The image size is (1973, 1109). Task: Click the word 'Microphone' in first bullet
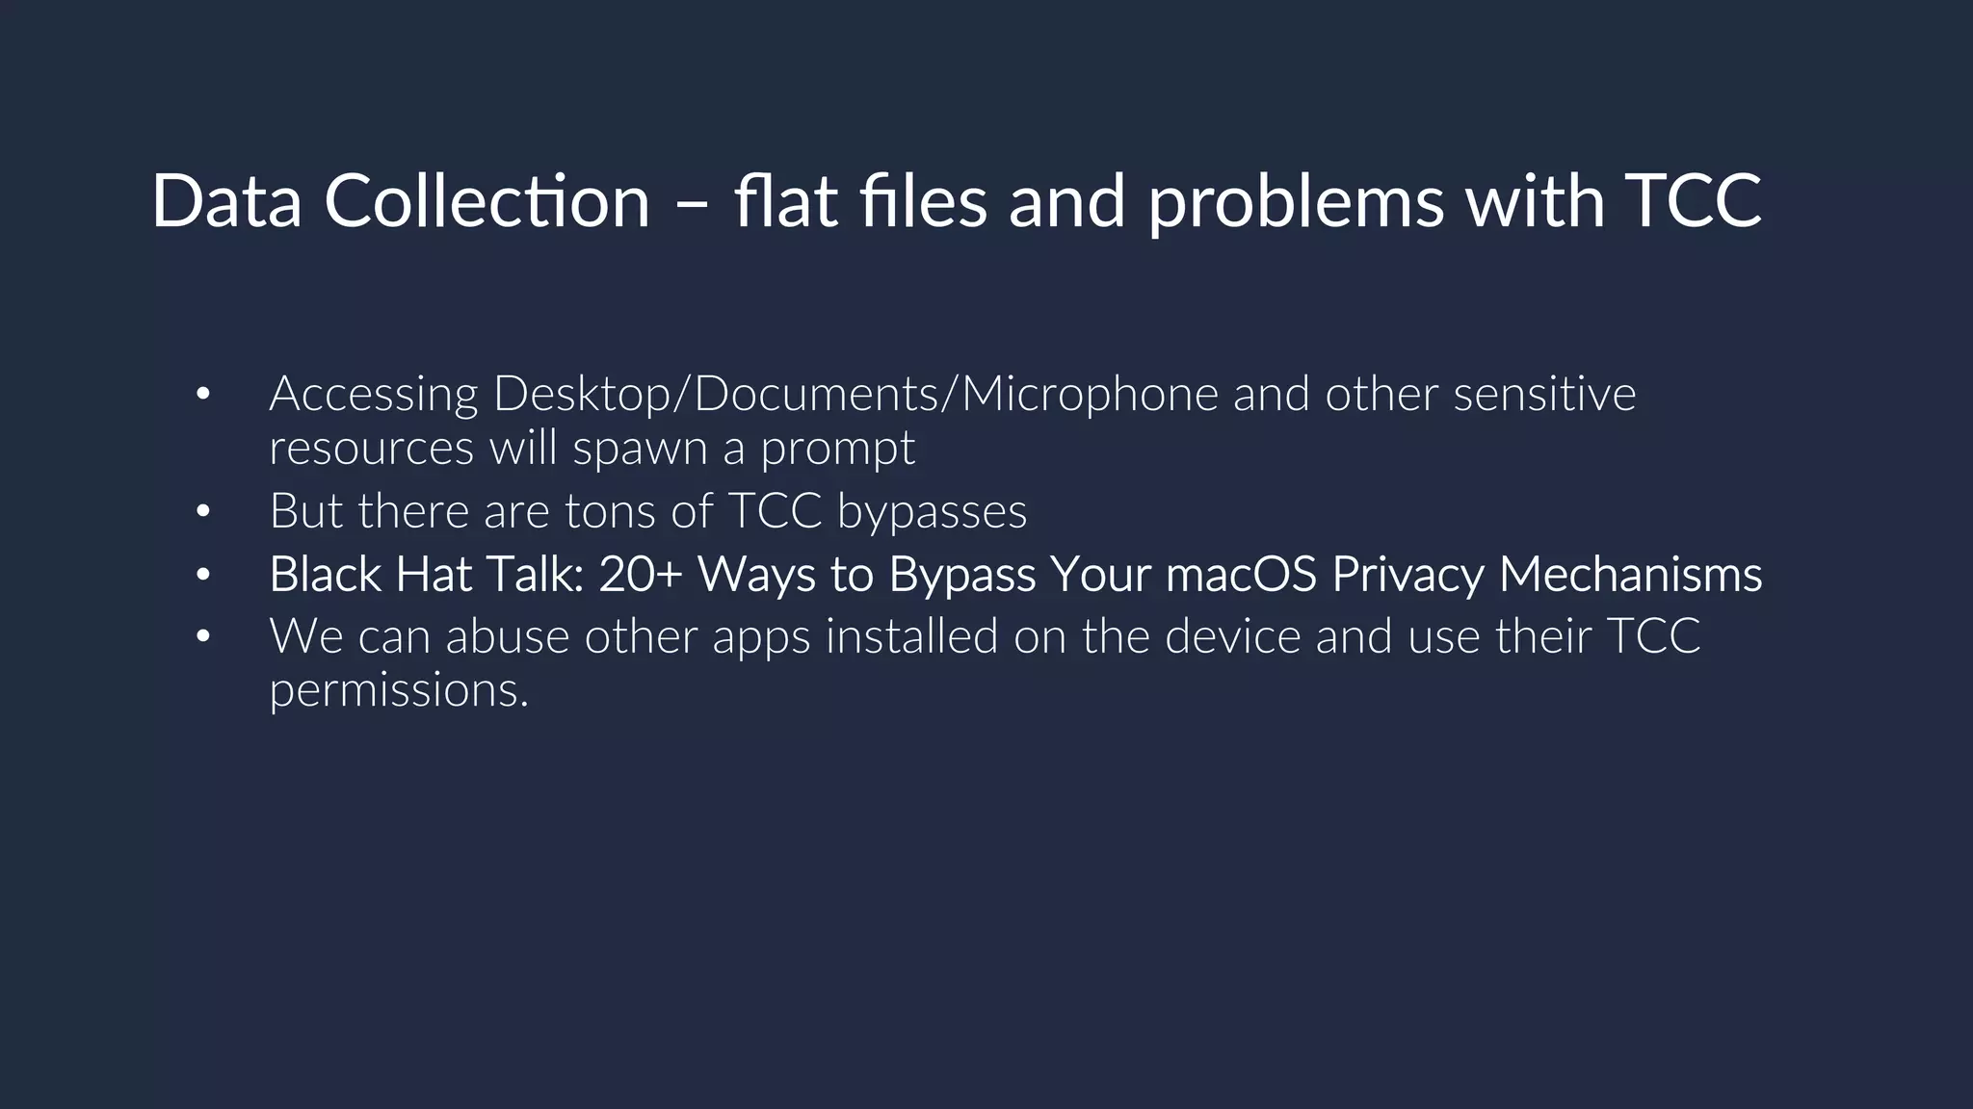click(x=1090, y=394)
